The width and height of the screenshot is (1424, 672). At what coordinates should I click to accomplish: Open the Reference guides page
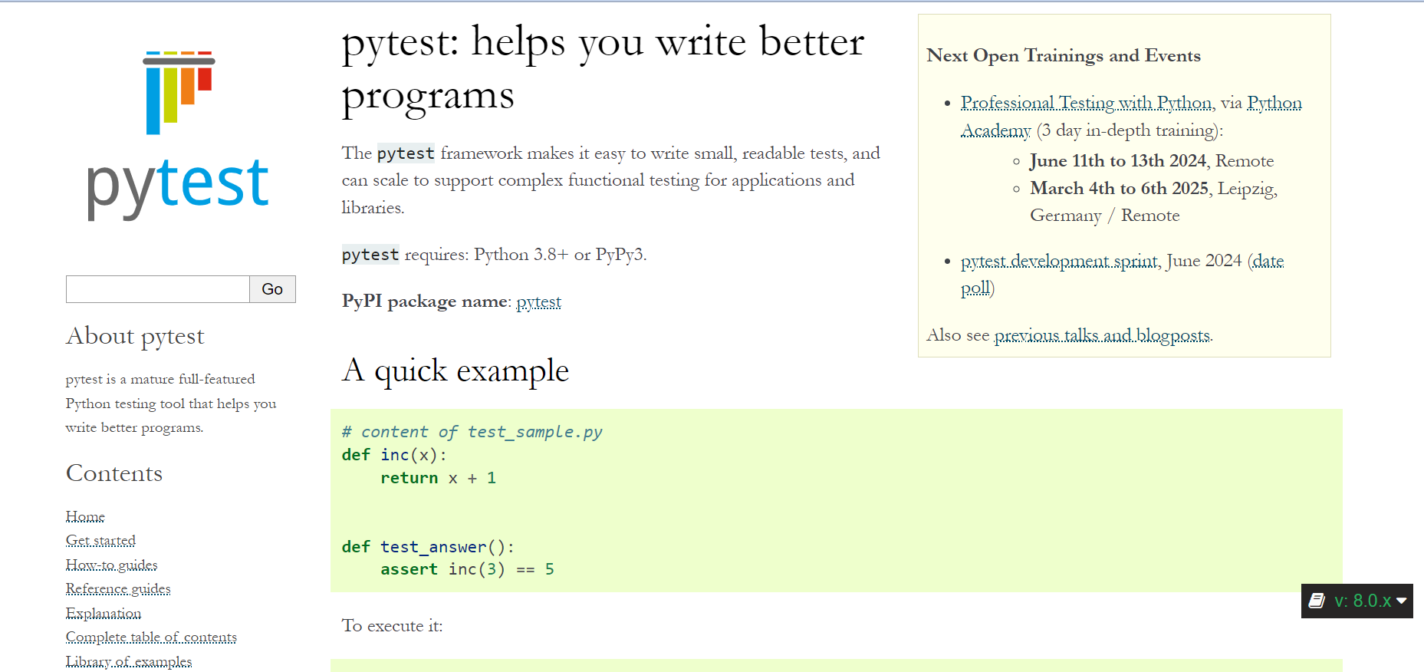pos(118,588)
